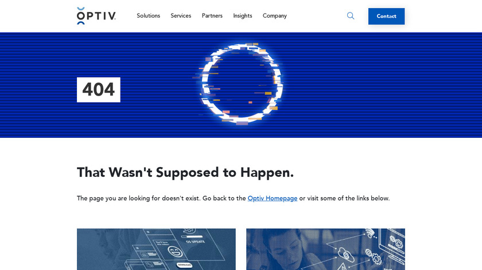Click the Download pill in left card
This screenshot has width=482, height=270.
coord(184,265)
